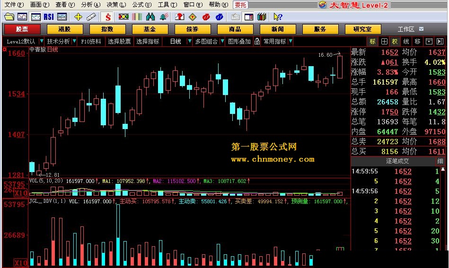Viewport: 449px width, 268px height.
Task: Select the 研究室 category button
Action: 363,29
